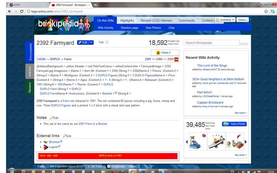277x173 pixels.
Task: Open Recent LEGO themes menu
Action: (x=156, y=20)
